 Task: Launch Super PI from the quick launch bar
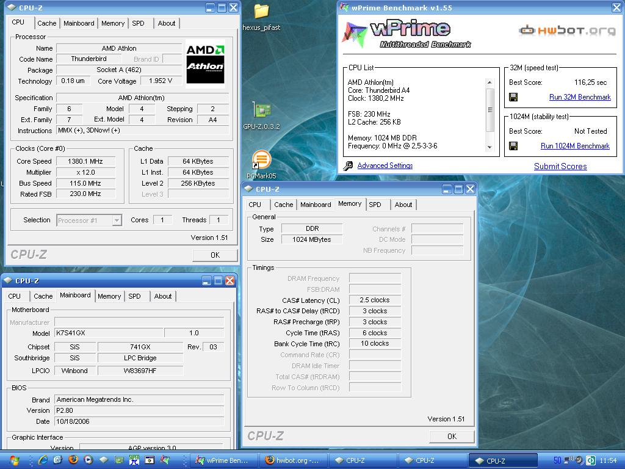[134, 460]
